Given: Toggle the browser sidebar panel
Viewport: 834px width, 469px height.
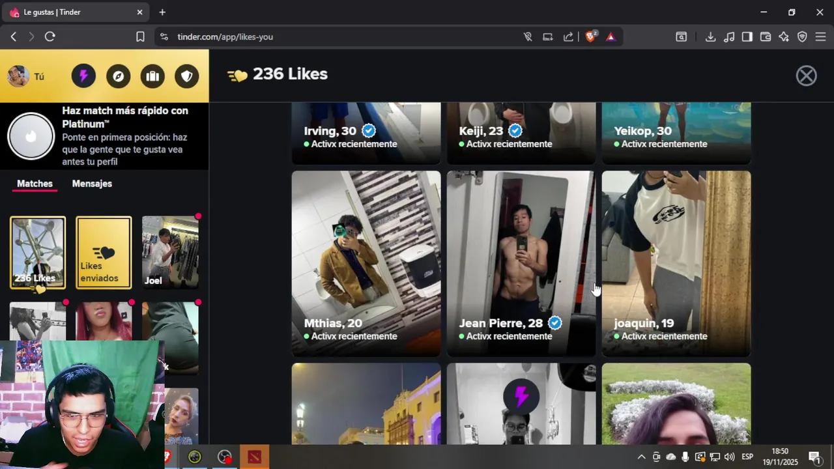Looking at the screenshot, I should (747, 37).
